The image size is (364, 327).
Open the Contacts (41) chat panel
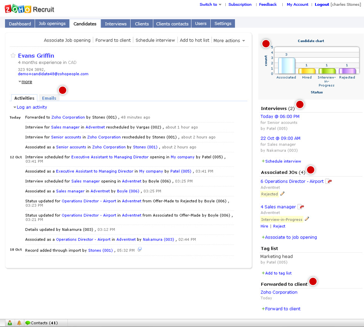click(x=42, y=323)
